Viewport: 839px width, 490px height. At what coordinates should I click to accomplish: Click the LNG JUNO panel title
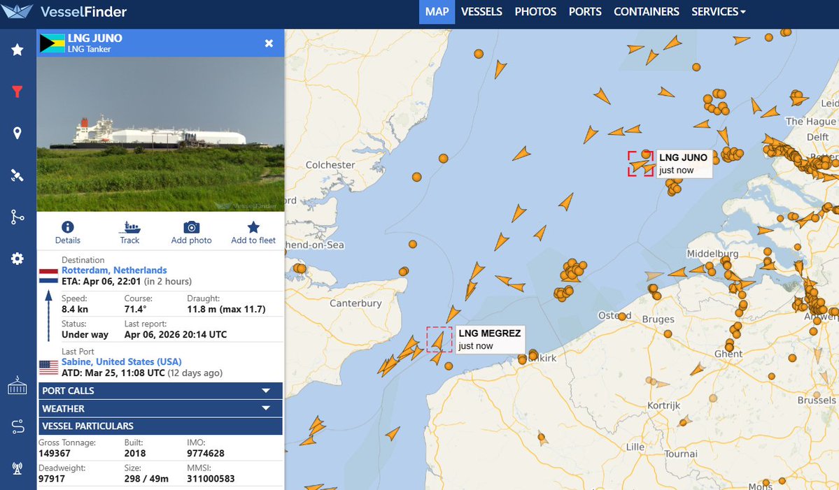[x=94, y=38]
